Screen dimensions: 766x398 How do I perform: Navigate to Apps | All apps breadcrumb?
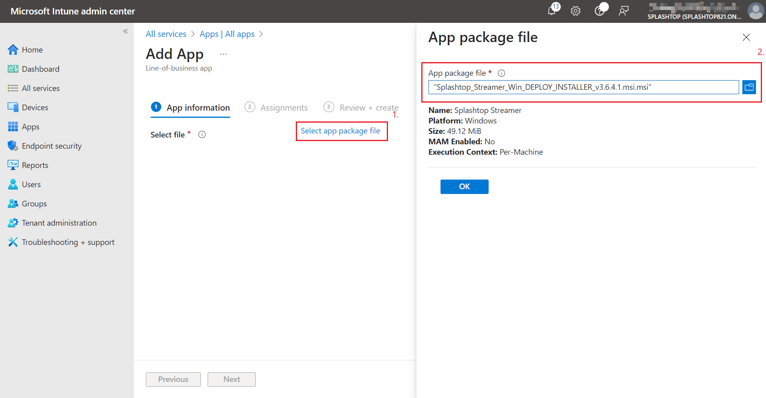click(227, 34)
